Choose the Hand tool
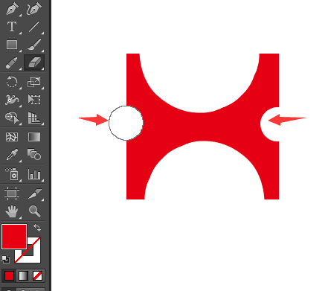The height and width of the screenshot is (291, 331). pos(12,211)
